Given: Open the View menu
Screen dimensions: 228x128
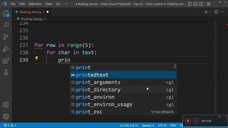Looking at the screenshot, I should click(49, 4).
